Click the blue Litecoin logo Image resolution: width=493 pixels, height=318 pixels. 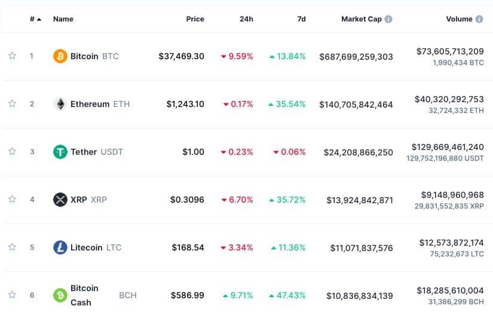[x=60, y=247]
